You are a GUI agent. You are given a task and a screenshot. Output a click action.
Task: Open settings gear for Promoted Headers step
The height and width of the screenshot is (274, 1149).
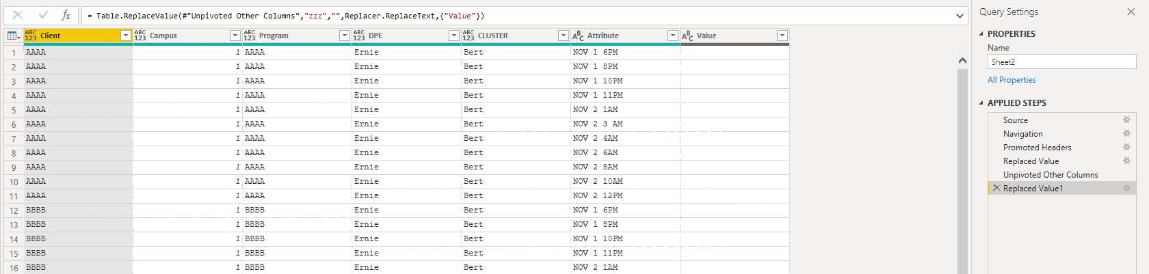tap(1126, 147)
